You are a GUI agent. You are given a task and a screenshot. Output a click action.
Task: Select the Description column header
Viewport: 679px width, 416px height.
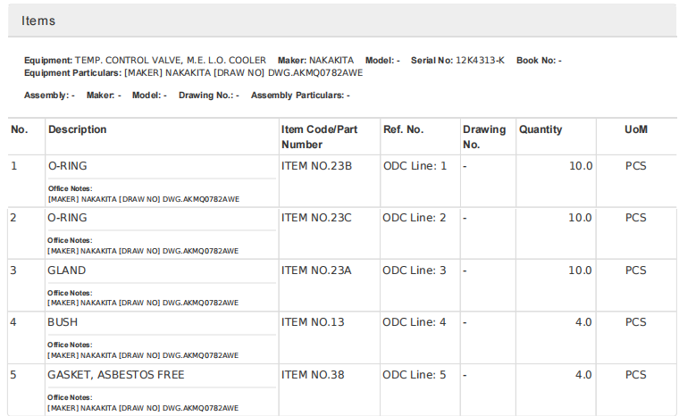click(x=77, y=129)
